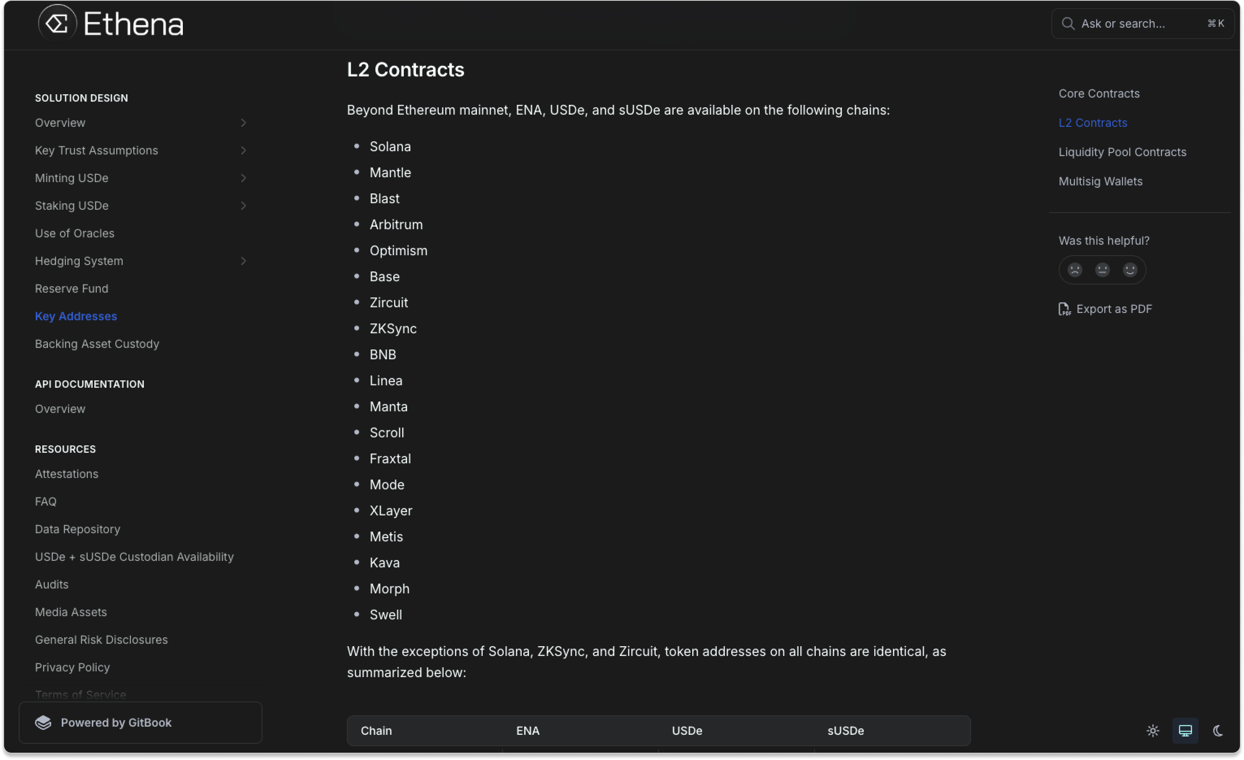Go to Multisig Wallets section
Viewport: 1244px width, 760px height.
pyautogui.click(x=1101, y=181)
